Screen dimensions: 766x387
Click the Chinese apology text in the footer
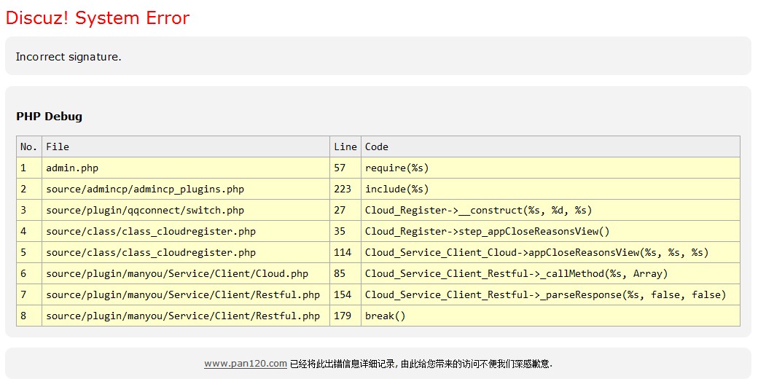426,364
